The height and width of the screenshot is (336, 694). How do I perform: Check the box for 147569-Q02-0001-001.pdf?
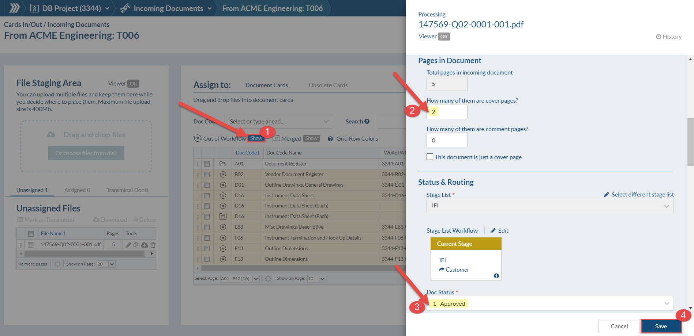click(x=31, y=245)
